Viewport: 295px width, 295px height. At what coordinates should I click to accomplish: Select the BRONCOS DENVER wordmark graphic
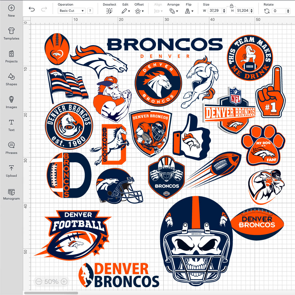click(x=165, y=48)
